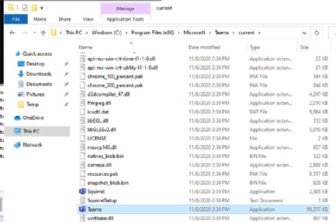This screenshot has width=336, height=222.
Task: Click Teams in the address breadcrumb
Action: (222, 32)
